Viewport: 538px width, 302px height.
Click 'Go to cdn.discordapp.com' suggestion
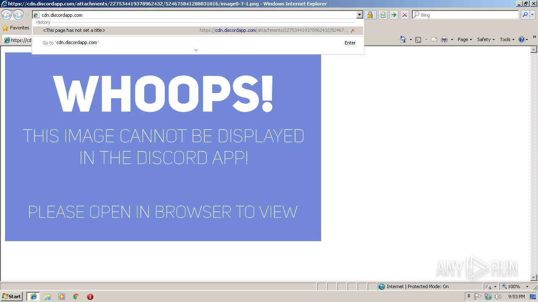198,43
